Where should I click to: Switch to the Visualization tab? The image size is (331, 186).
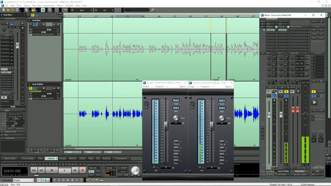tap(121, 159)
